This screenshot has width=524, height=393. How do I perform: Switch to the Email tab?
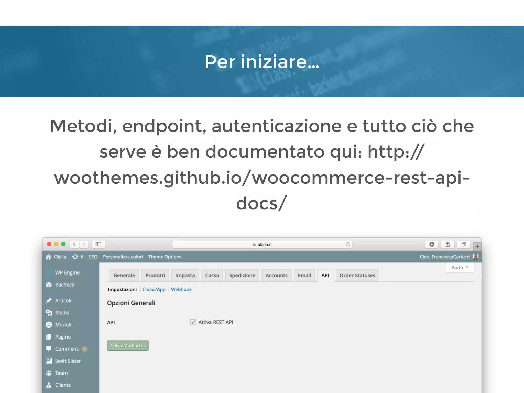(304, 276)
